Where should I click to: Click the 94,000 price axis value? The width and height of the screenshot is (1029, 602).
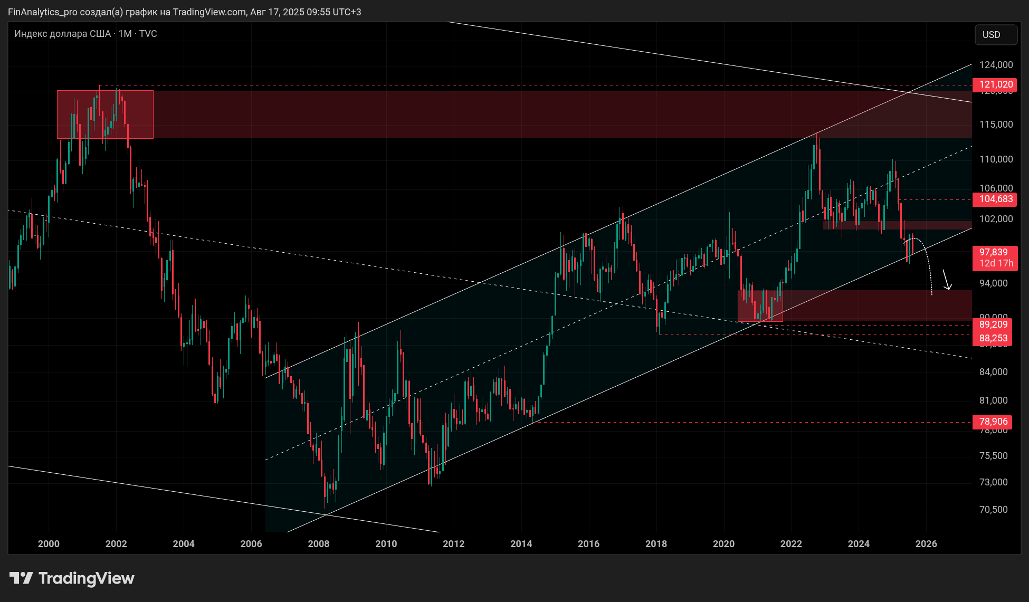[x=994, y=283]
